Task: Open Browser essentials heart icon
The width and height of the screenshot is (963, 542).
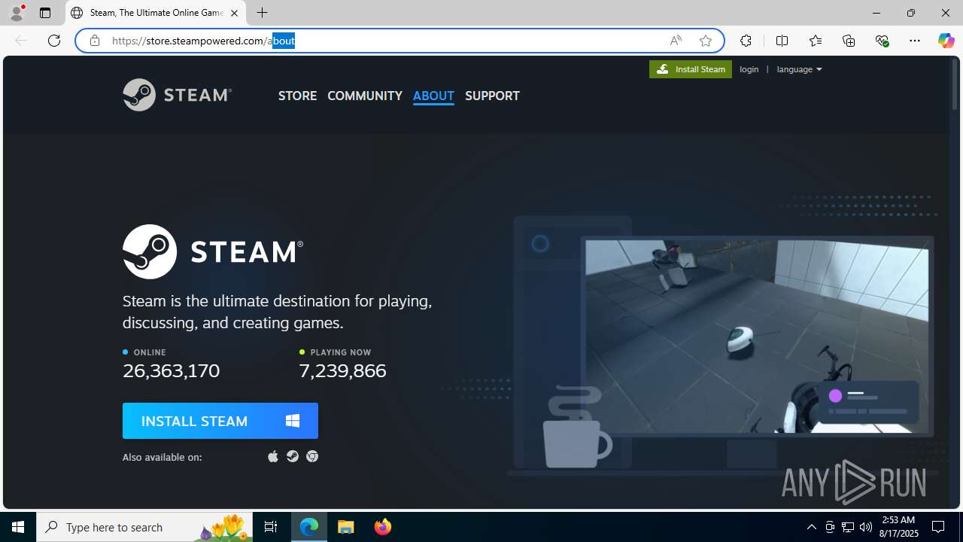Action: tap(882, 41)
